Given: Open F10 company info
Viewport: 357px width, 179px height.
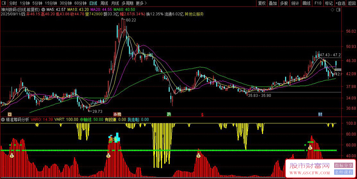Looking at the screenshot, I should coord(318,3).
